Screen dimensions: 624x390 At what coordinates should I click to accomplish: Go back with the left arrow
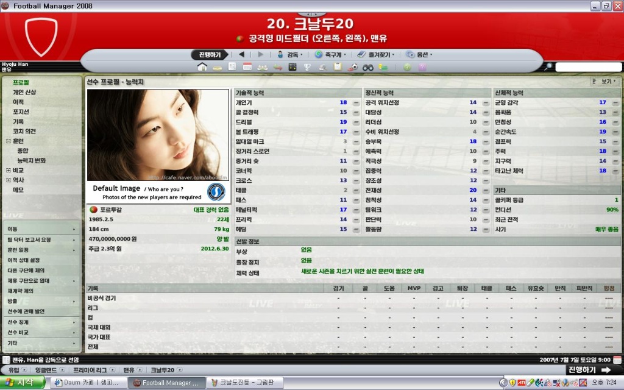pos(241,54)
